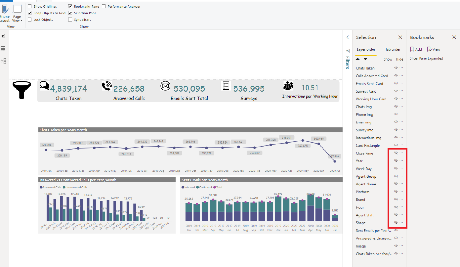This screenshot has width=460, height=267.
Task: Collapse the Selection pane with the chevron
Action: click(x=347, y=37)
